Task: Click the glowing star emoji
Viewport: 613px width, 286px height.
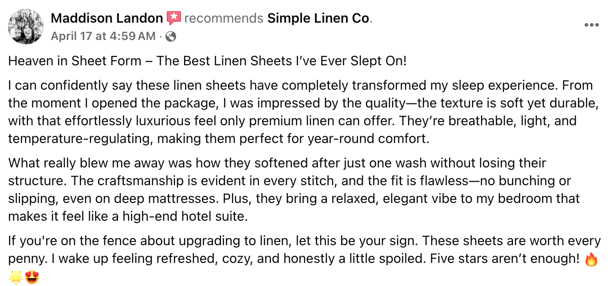Action: pyautogui.click(x=16, y=277)
